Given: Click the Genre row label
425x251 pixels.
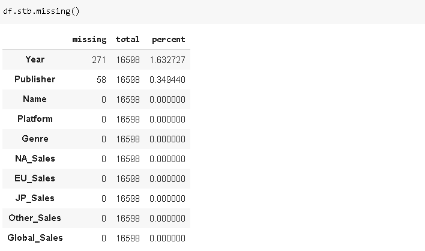Looking at the screenshot, I should (35, 139).
